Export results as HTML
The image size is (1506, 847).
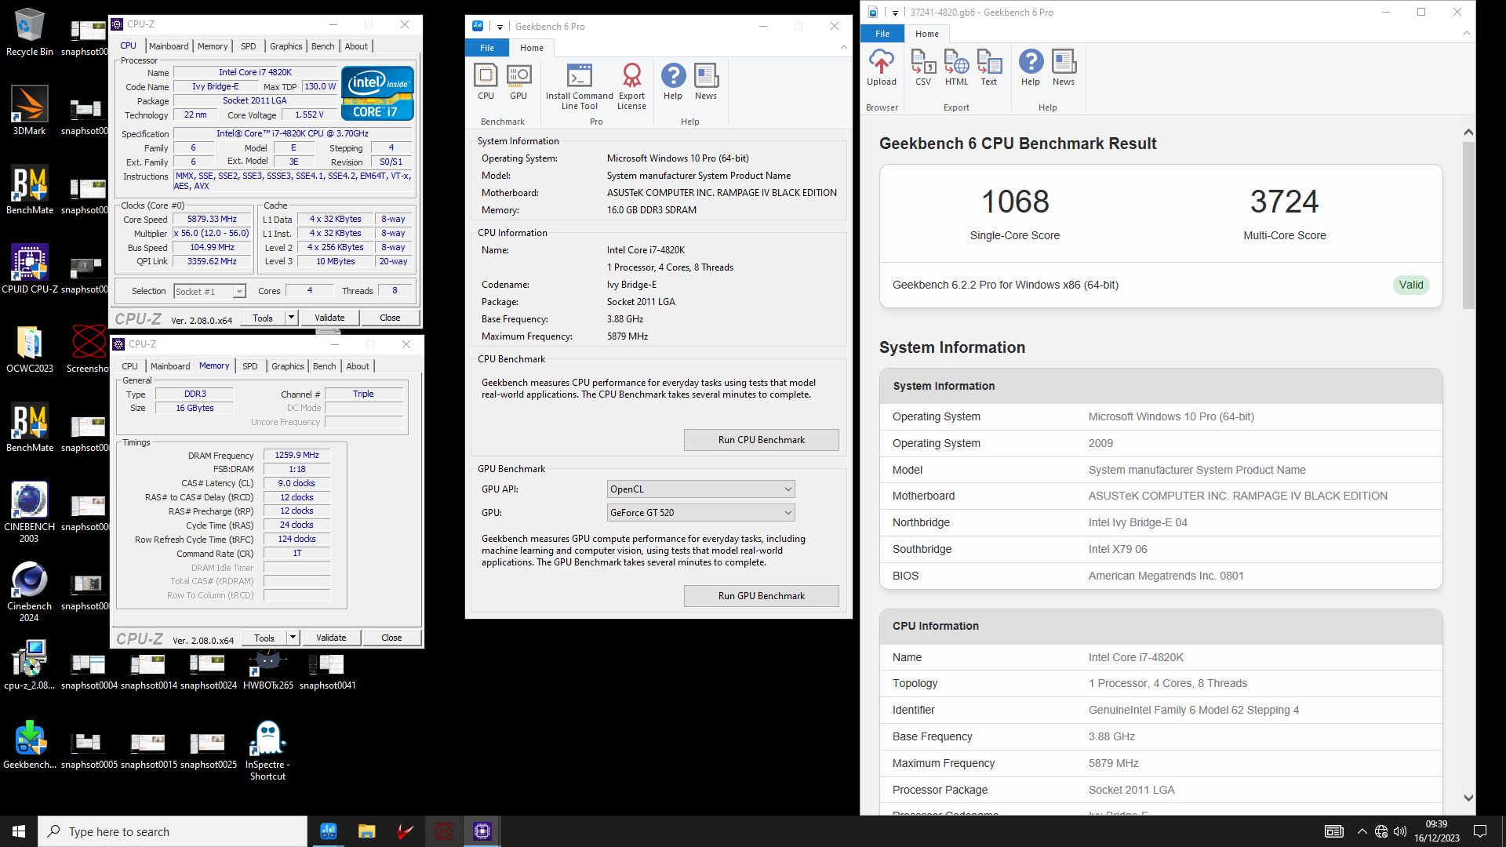[x=956, y=67]
